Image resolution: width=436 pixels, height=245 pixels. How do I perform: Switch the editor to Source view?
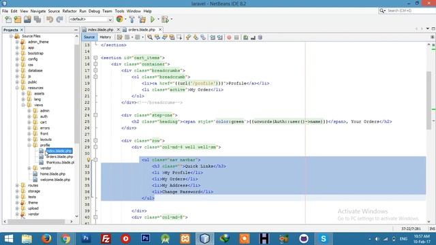89,37
